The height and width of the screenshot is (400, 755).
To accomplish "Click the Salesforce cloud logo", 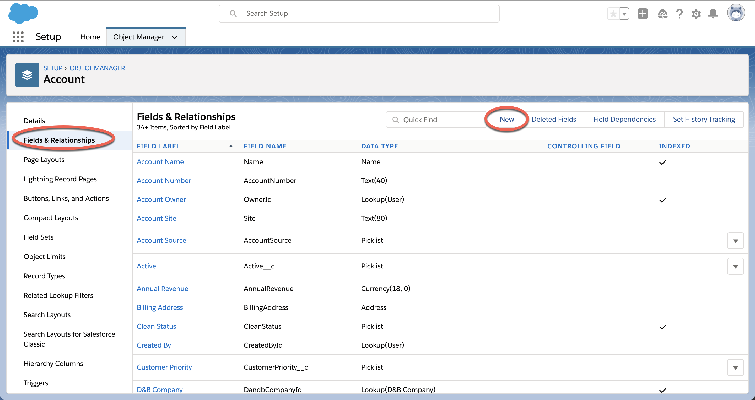I will click(x=23, y=13).
